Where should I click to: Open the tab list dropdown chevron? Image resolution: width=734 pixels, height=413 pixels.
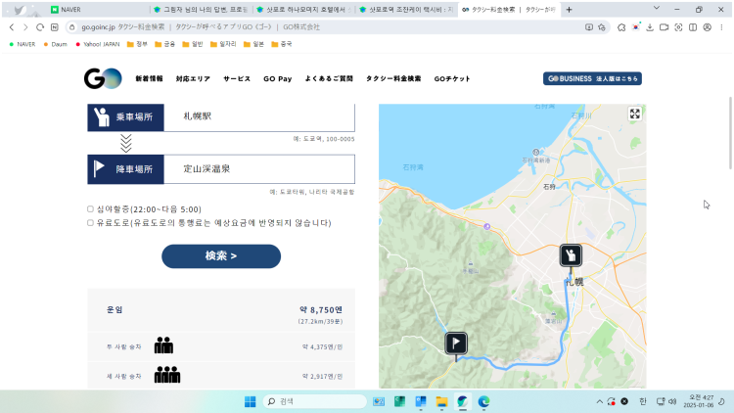click(657, 9)
